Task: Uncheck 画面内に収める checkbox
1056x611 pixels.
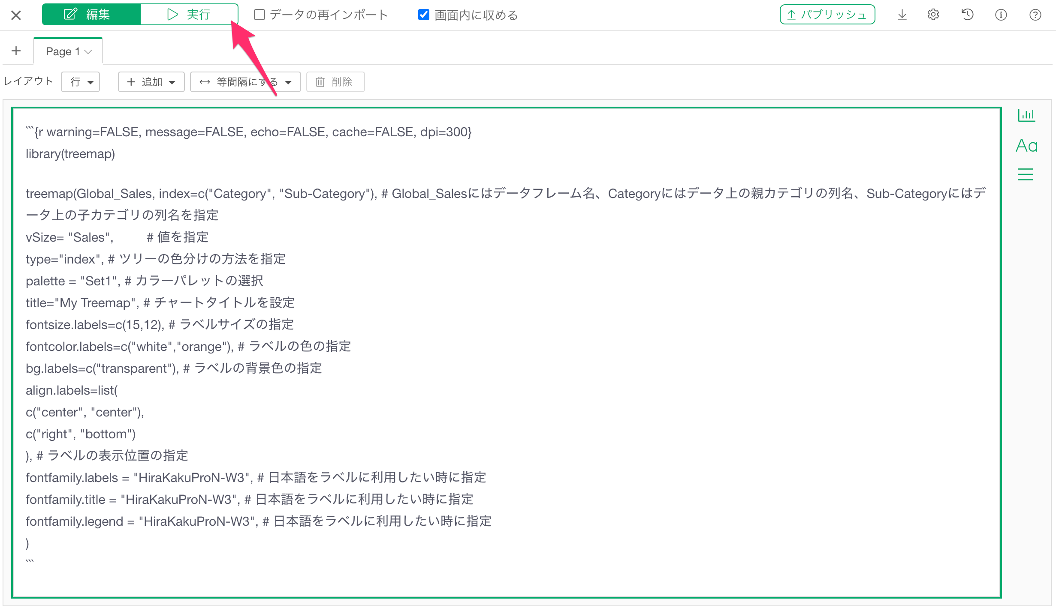Action: pyautogui.click(x=423, y=15)
